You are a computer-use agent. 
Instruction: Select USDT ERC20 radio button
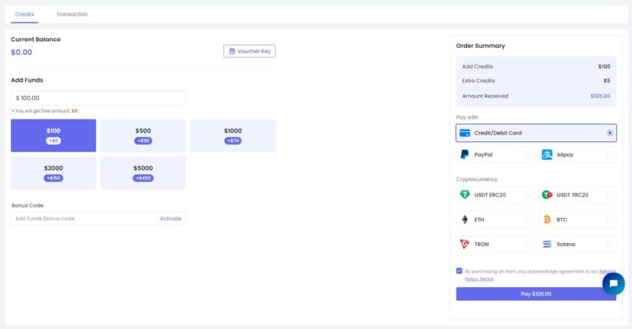click(x=528, y=195)
